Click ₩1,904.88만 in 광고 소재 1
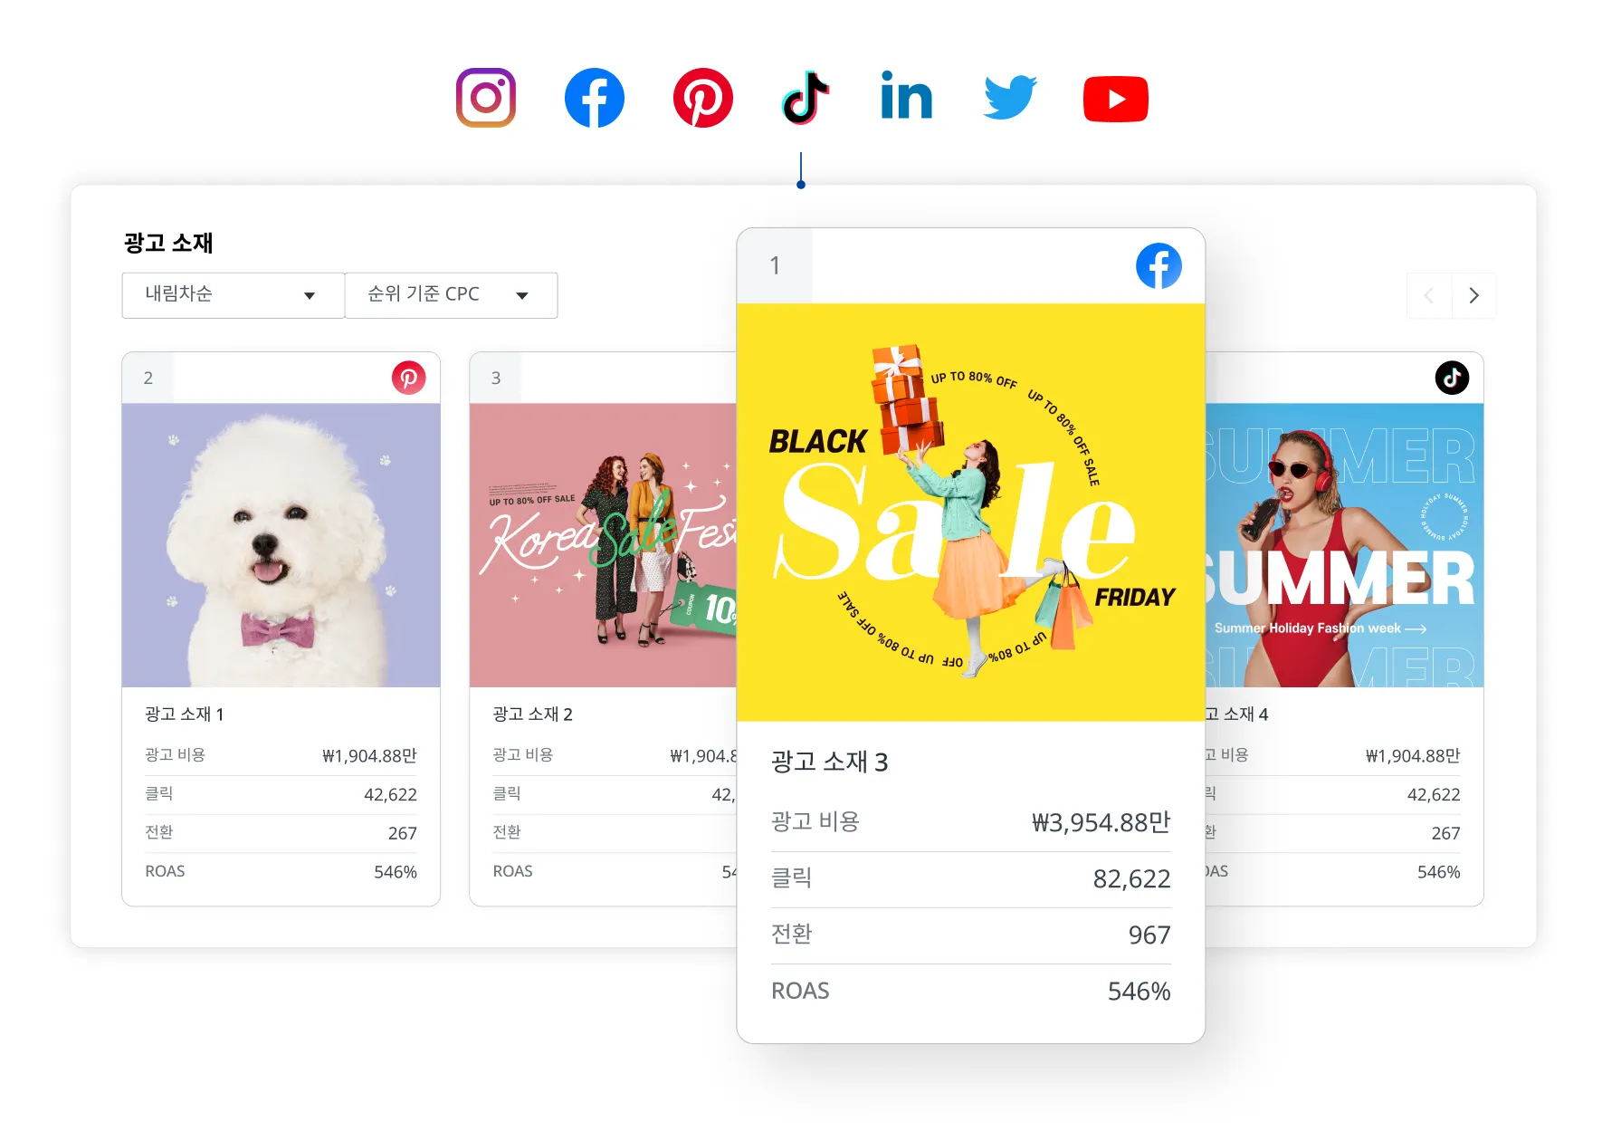The width and height of the screenshot is (1602, 1141). [369, 756]
